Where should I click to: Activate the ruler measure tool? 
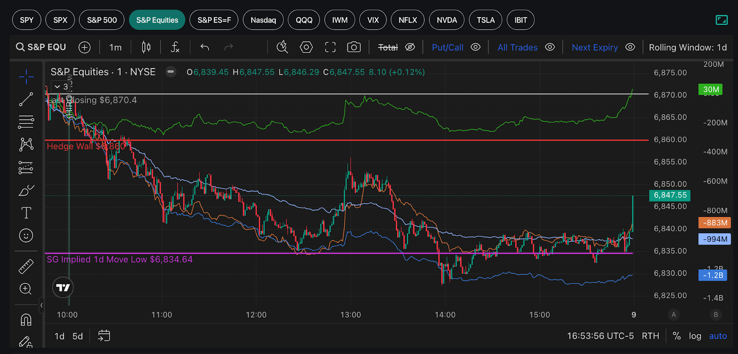pos(26,266)
